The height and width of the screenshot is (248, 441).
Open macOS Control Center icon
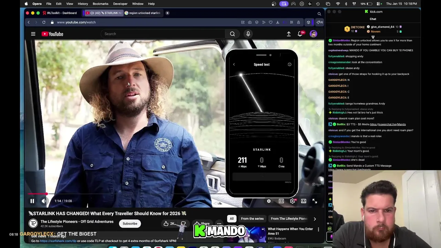(x=379, y=4)
